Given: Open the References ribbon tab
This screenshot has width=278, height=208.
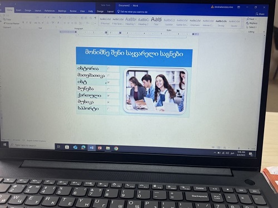Looking at the screenshot, I should coord(49,11).
